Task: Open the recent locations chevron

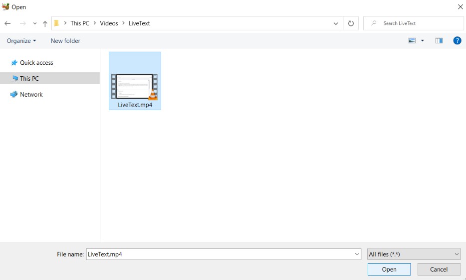Action: click(35, 23)
